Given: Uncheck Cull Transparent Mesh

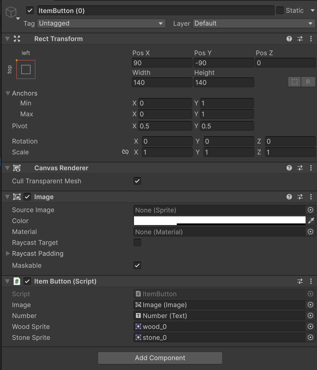Looking at the screenshot, I should point(137,181).
